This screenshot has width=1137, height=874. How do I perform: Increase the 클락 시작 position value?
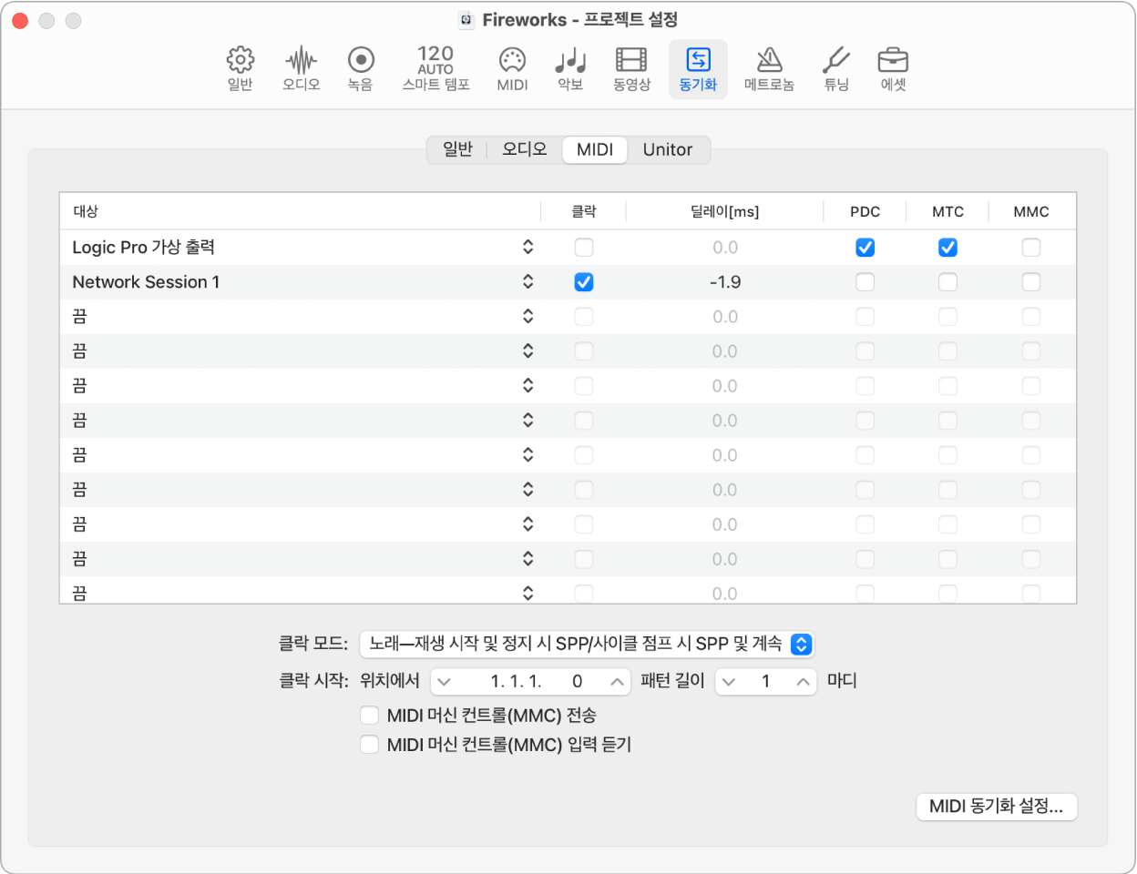click(617, 682)
